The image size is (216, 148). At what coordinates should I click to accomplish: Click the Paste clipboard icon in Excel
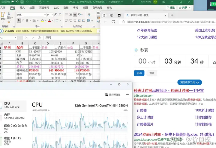click(3, 15)
